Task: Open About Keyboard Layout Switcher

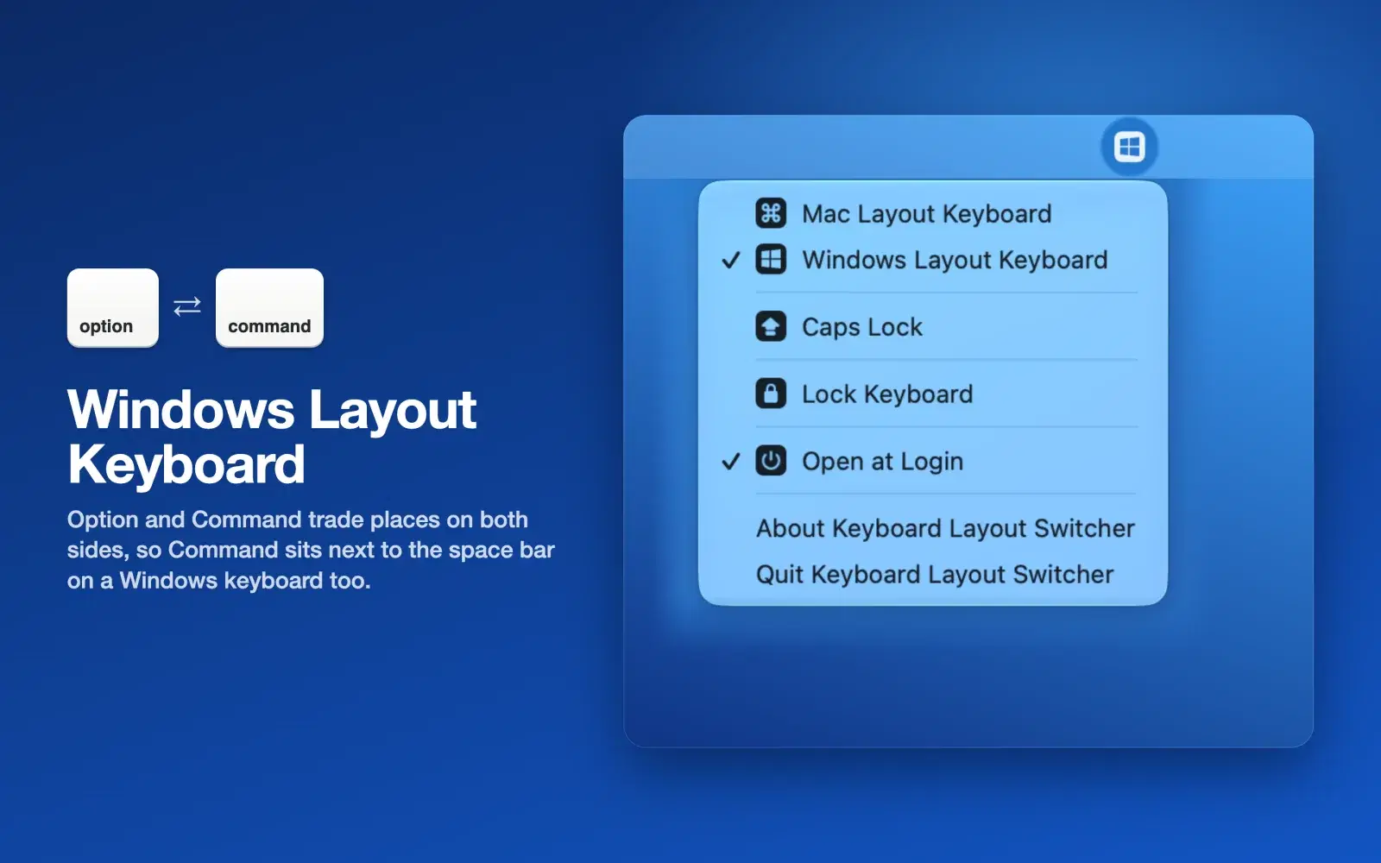Action: pyautogui.click(x=933, y=528)
